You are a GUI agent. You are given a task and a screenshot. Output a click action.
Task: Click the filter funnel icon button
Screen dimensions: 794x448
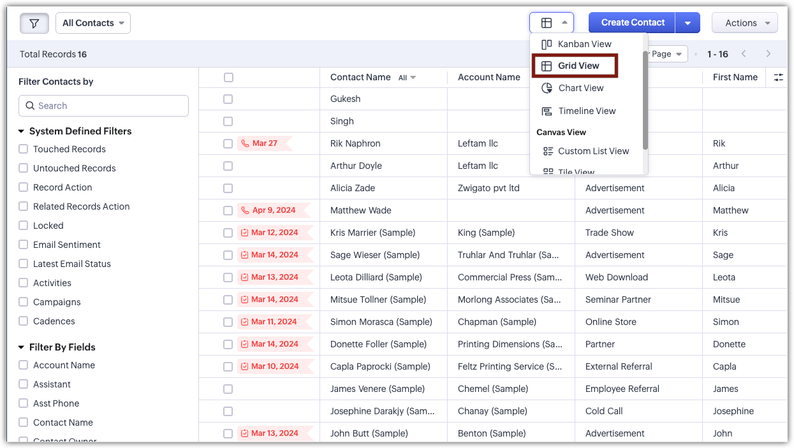(x=34, y=23)
